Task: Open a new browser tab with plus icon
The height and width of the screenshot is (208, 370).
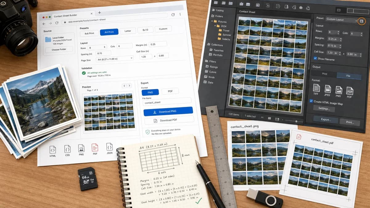Action: [x=99, y=13]
